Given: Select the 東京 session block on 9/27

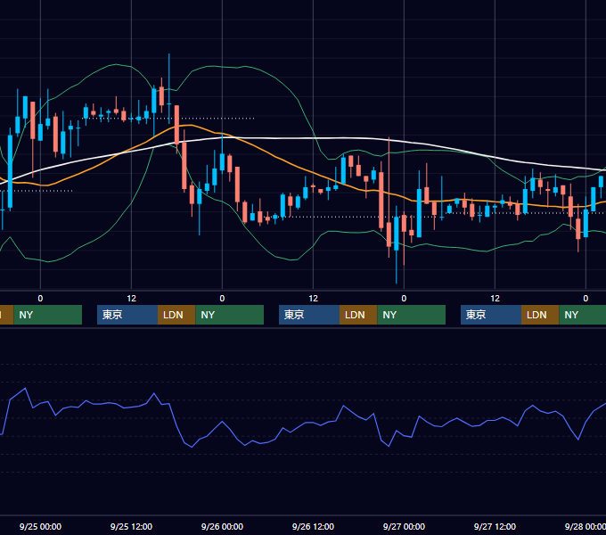Looking at the screenshot, I should [491, 315].
